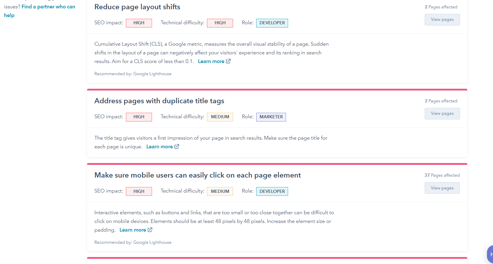Click external link icon after CLS Learn more
The image size is (493, 264).
pos(228,61)
